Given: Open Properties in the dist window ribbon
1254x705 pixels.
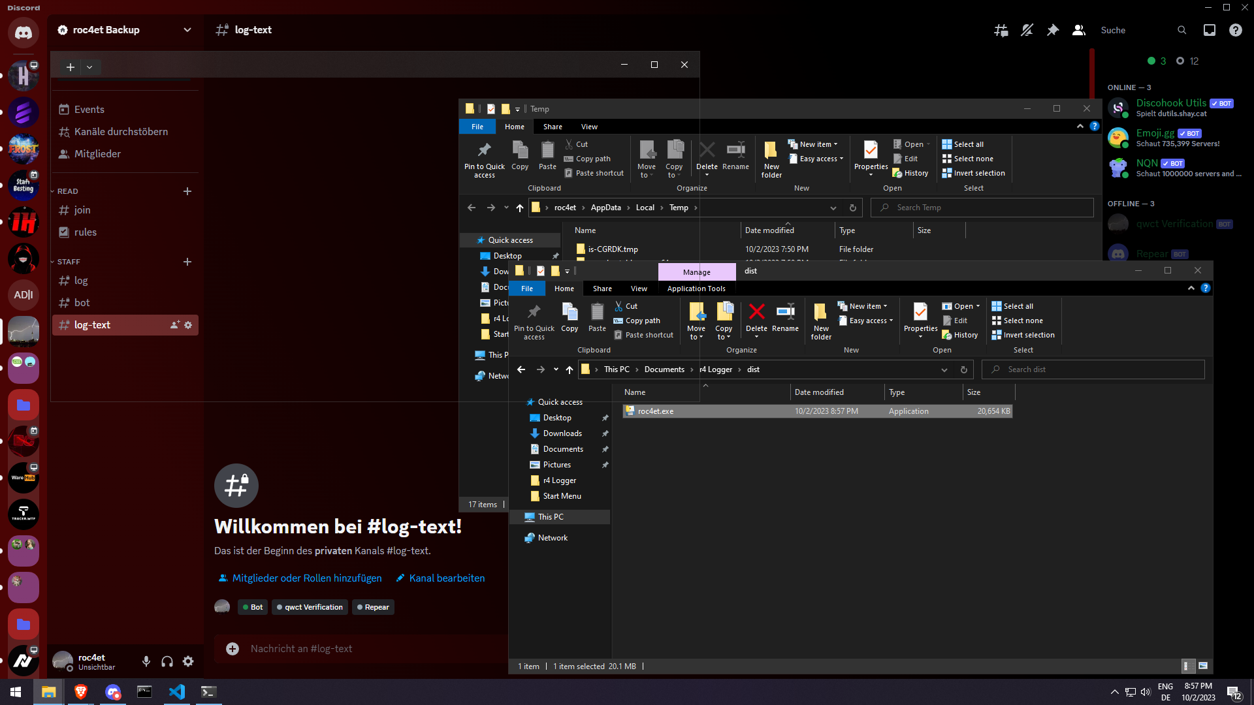Looking at the screenshot, I should tap(920, 320).
